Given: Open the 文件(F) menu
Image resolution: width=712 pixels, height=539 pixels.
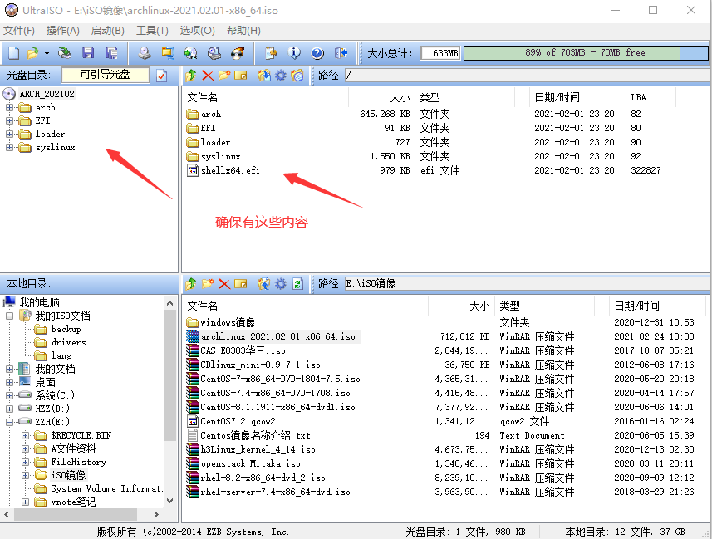Looking at the screenshot, I should click(19, 31).
